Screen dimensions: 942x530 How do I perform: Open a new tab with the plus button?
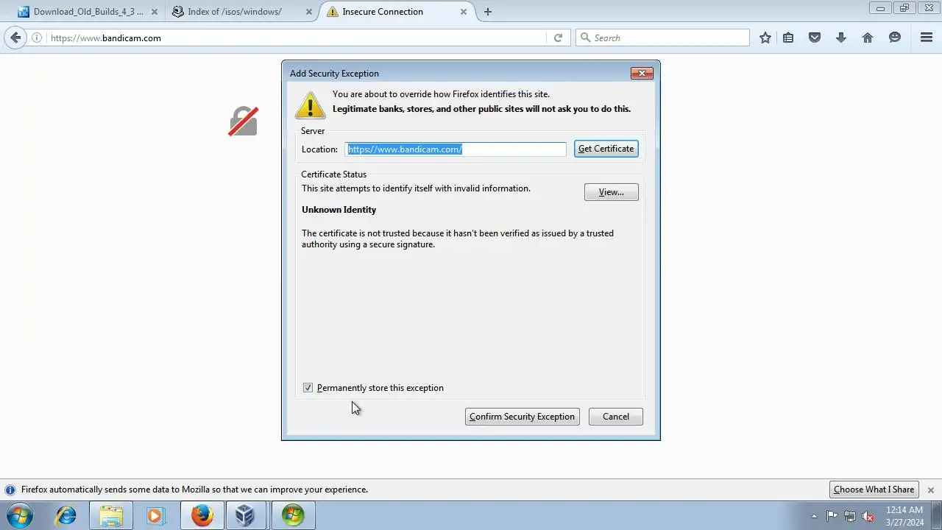coord(488,12)
